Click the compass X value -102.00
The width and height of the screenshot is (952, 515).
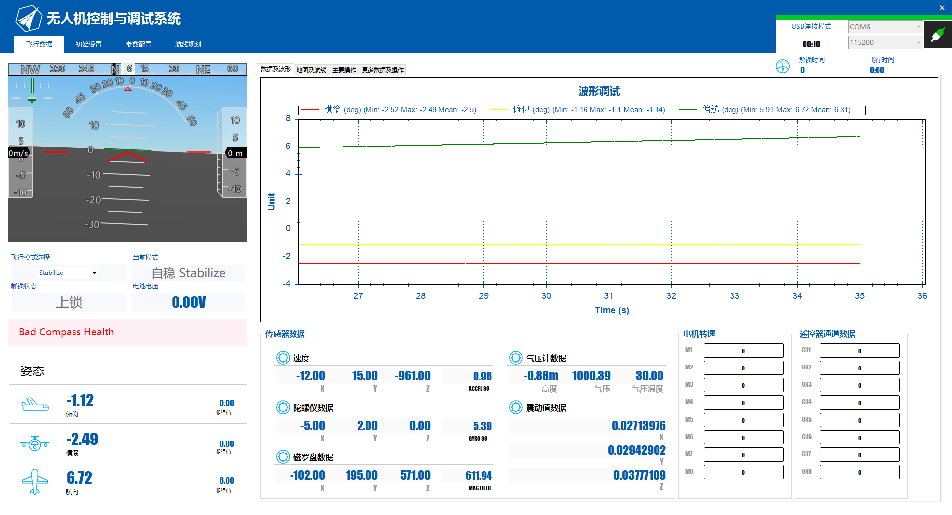(x=307, y=475)
